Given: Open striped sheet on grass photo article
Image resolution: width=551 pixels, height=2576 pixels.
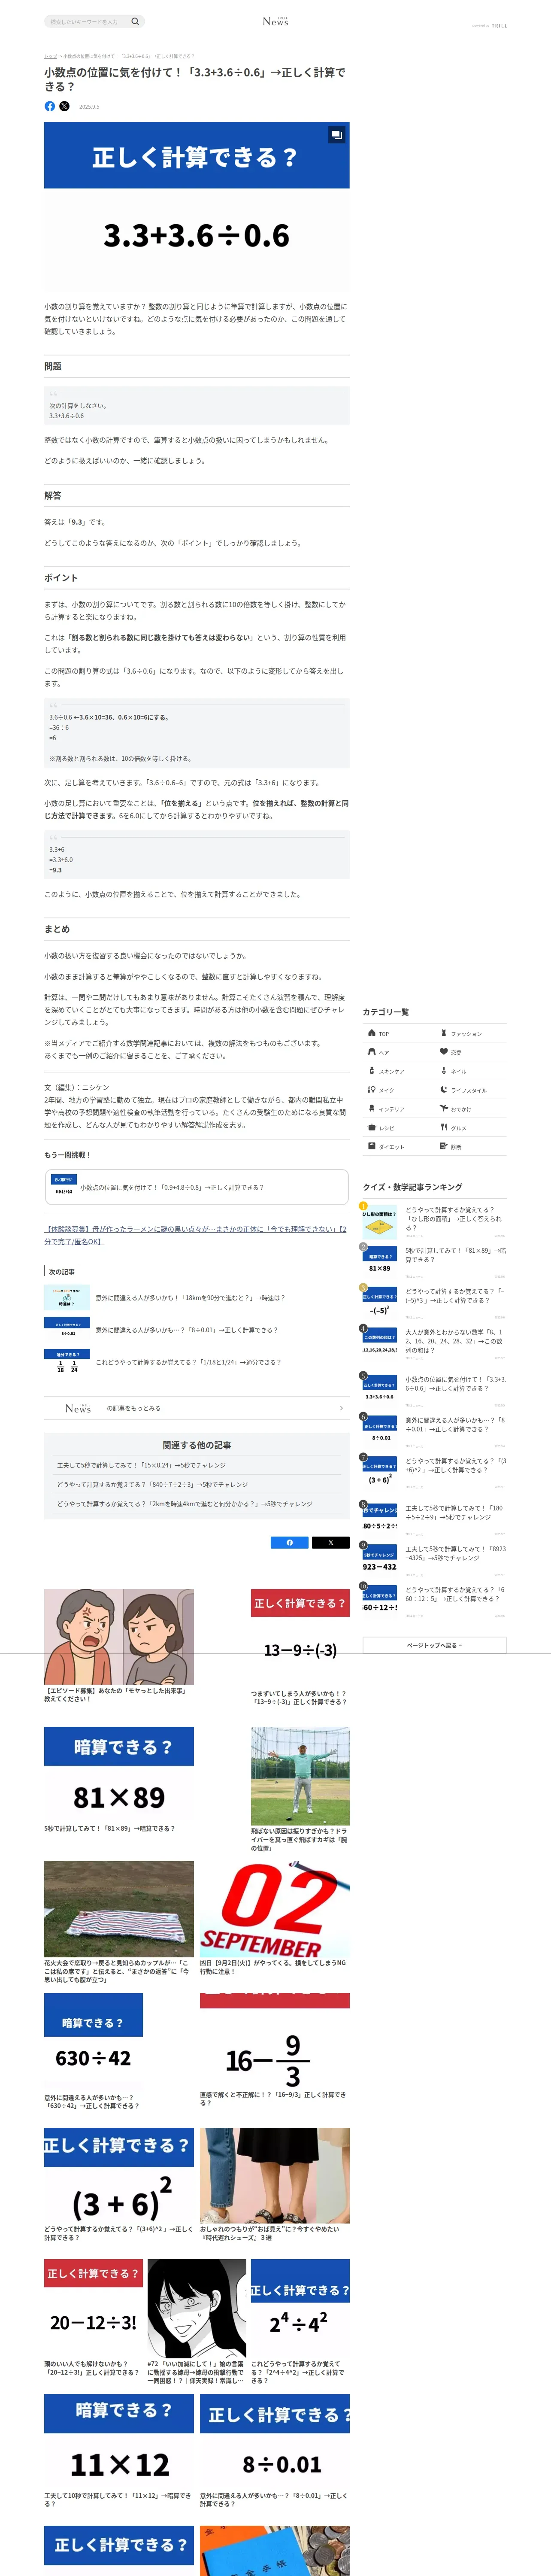Looking at the screenshot, I should [119, 1922].
